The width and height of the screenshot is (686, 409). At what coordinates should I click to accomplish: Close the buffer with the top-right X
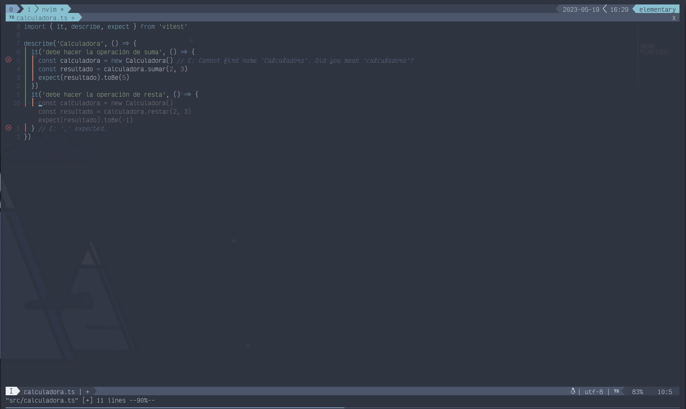[674, 18]
